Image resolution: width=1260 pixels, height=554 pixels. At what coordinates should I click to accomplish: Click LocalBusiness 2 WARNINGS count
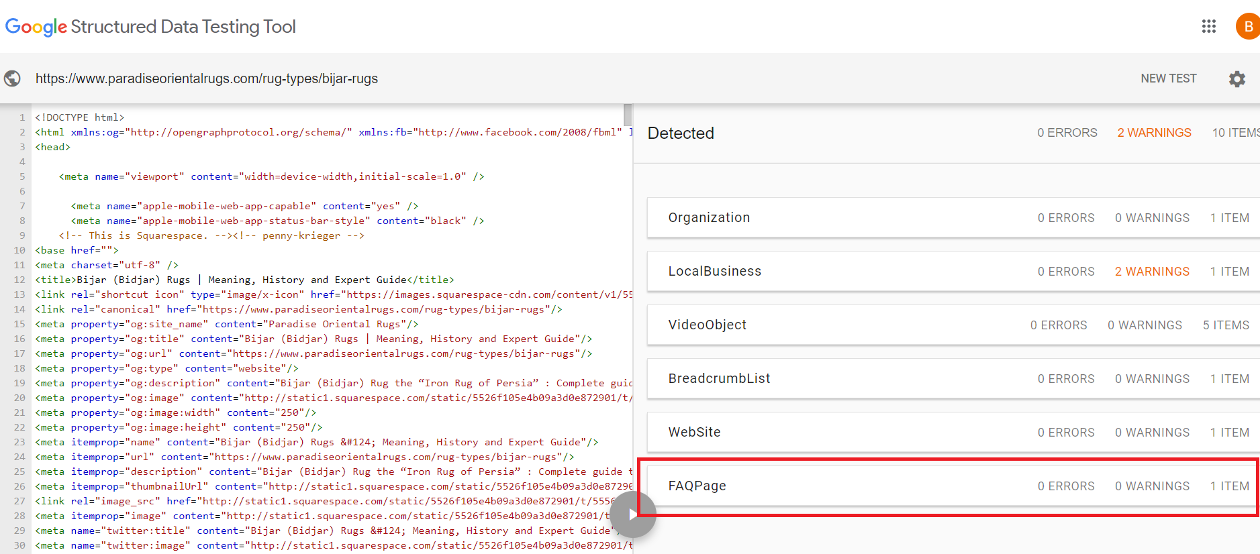click(x=1152, y=272)
